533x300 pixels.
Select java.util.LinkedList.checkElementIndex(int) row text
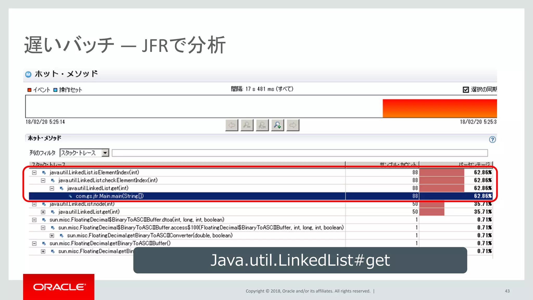[x=108, y=180]
